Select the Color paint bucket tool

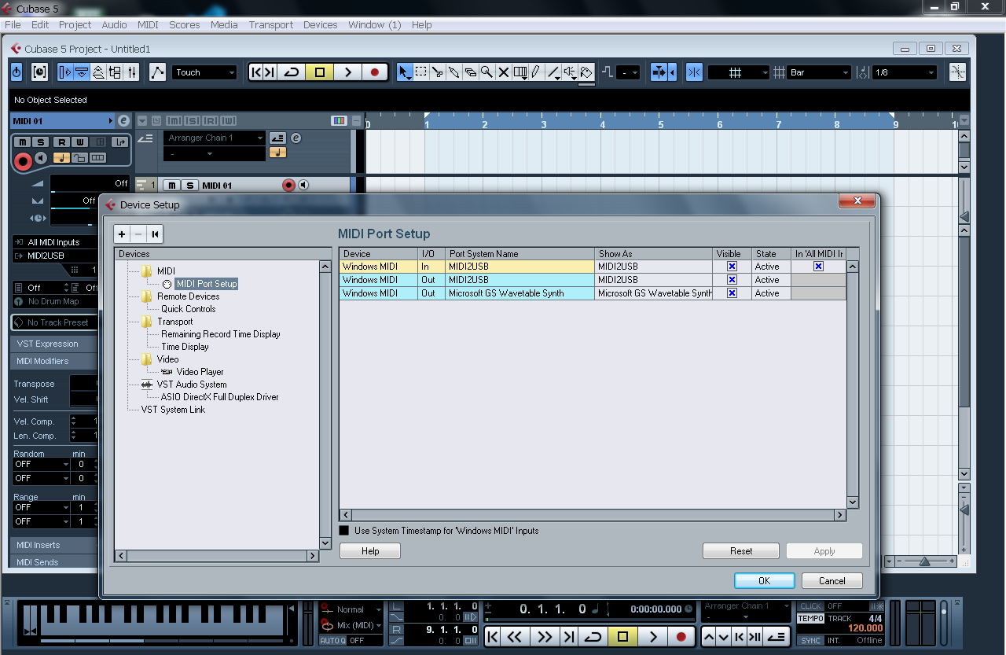point(586,72)
